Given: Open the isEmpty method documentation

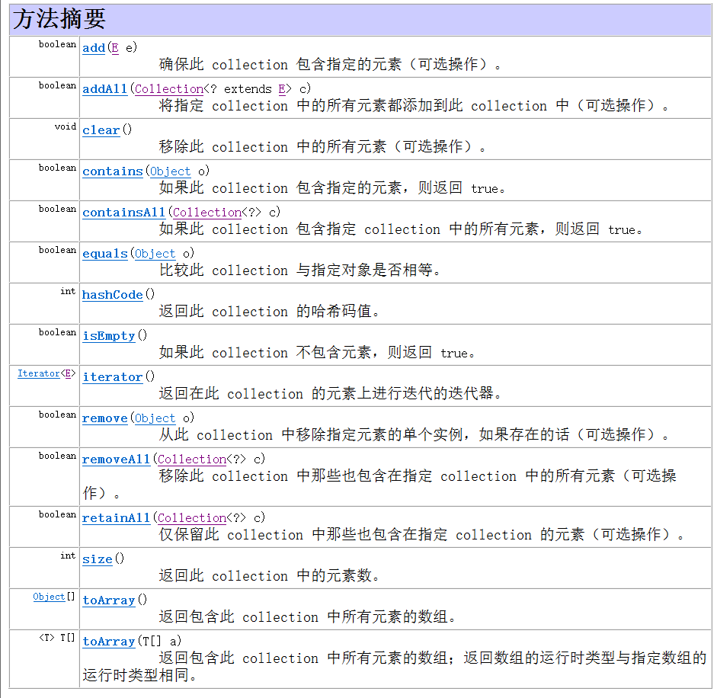Looking at the screenshot, I should [108, 336].
